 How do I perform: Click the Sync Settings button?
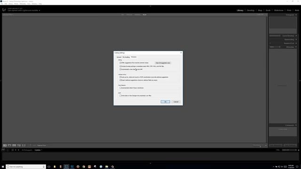(x=290, y=146)
